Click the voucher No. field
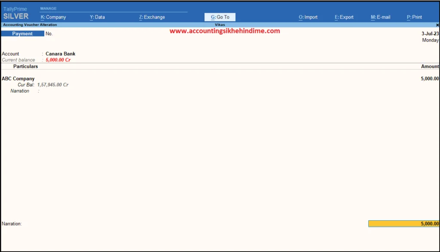The height and width of the screenshot is (252, 440). [x=49, y=33]
